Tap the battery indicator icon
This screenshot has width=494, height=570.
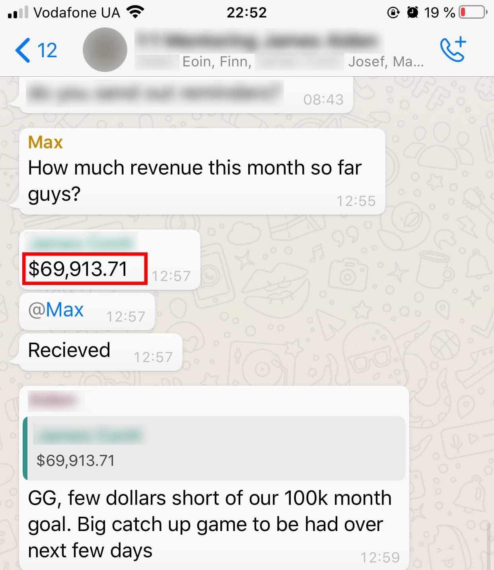click(473, 12)
